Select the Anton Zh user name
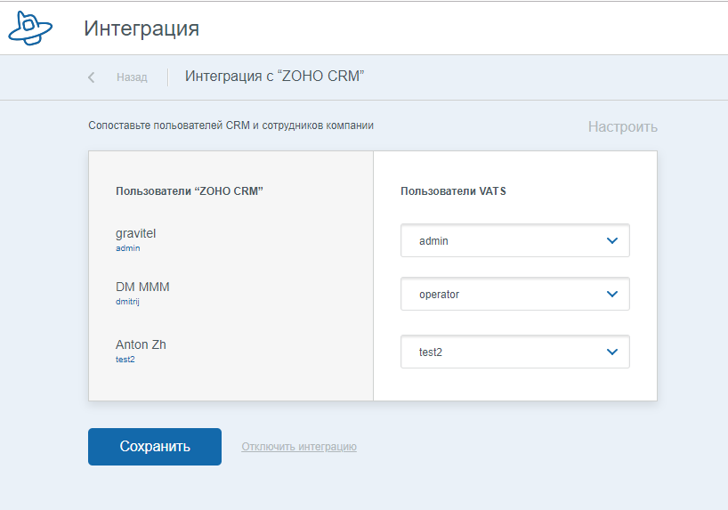This screenshot has width=728, height=510. (141, 344)
